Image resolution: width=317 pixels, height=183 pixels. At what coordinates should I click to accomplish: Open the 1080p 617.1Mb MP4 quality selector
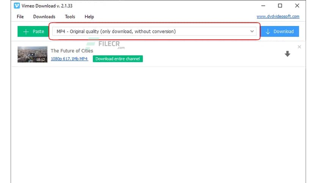[69, 59]
